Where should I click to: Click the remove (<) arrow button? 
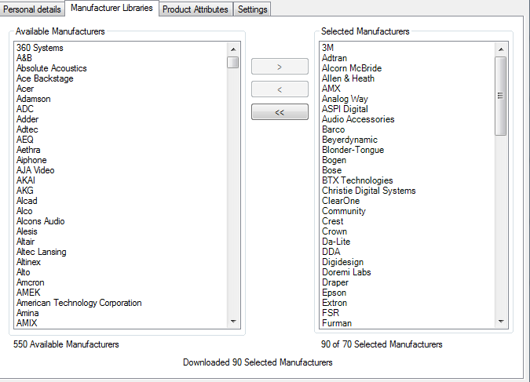(x=280, y=89)
